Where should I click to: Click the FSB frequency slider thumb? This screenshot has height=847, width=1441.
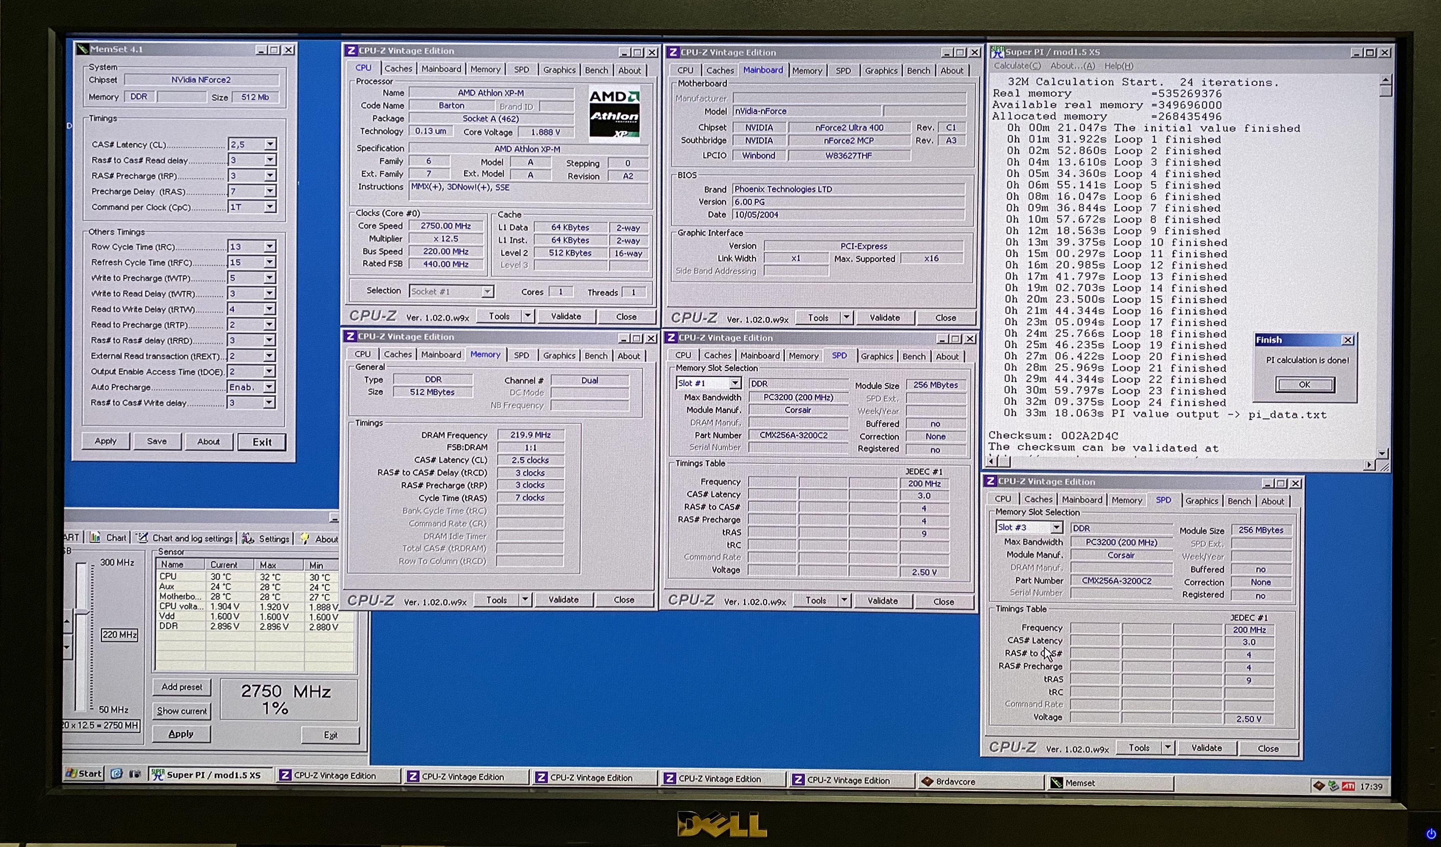[x=83, y=612]
